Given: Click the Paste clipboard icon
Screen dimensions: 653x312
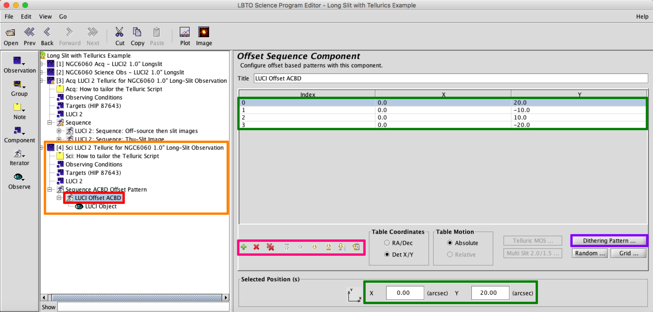Looking at the screenshot, I should click(157, 32).
